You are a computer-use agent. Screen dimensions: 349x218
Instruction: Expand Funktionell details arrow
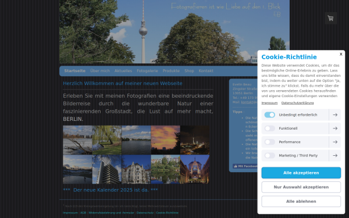pyautogui.click(x=335, y=128)
